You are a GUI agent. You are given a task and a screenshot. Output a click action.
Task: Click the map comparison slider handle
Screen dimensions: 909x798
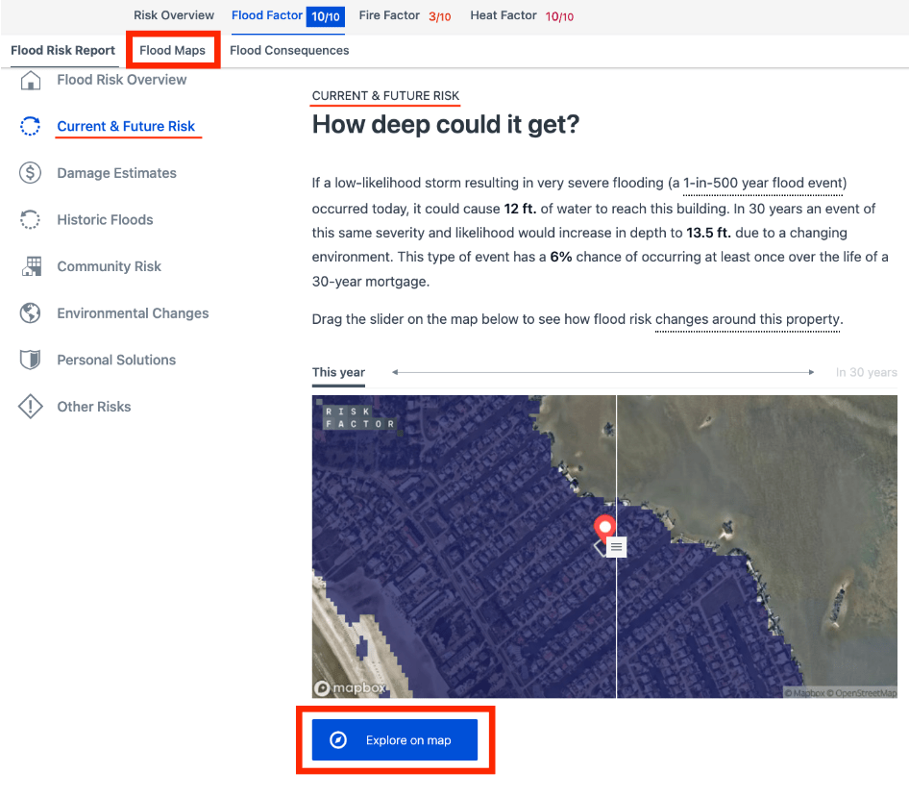(616, 547)
